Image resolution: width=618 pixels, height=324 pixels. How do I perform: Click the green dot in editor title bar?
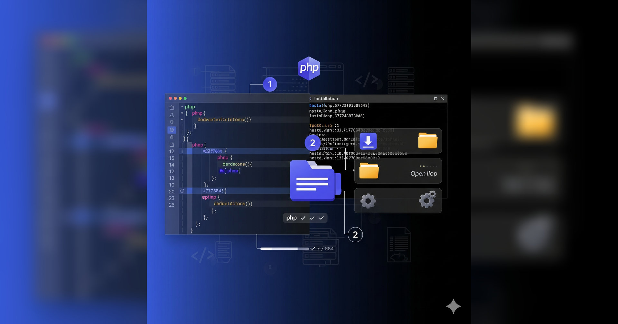coord(185,98)
